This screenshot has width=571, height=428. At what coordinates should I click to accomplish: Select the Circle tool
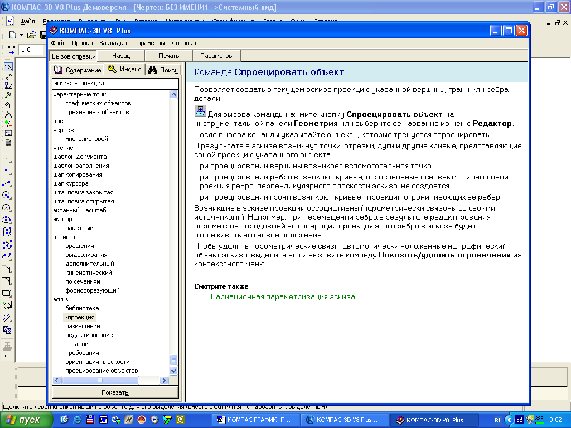coord(7,196)
